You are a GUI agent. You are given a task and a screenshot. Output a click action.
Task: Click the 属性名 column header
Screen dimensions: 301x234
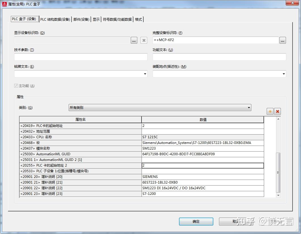(81, 120)
